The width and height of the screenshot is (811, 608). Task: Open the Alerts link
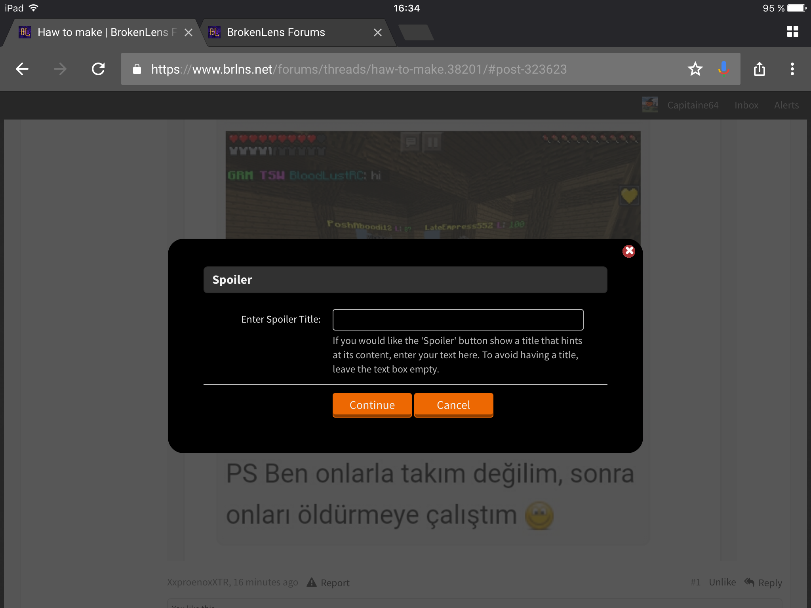point(786,105)
